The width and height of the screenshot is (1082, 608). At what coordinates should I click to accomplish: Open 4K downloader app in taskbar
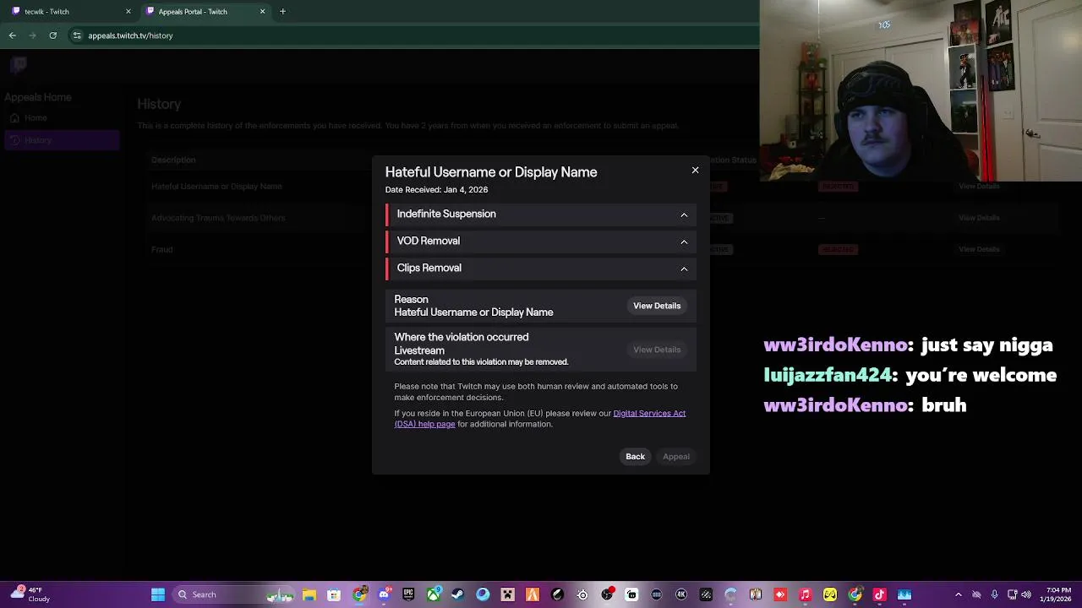(x=681, y=594)
